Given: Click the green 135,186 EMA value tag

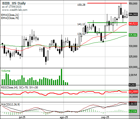Looking at the screenshot, I should pyautogui.click(x=133, y=35).
